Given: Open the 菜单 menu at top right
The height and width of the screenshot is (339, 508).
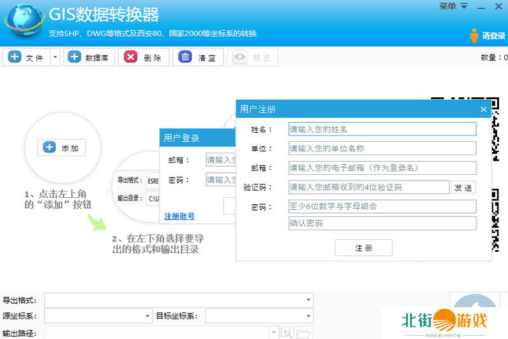Looking at the screenshot, I should (x=453, y=6).
